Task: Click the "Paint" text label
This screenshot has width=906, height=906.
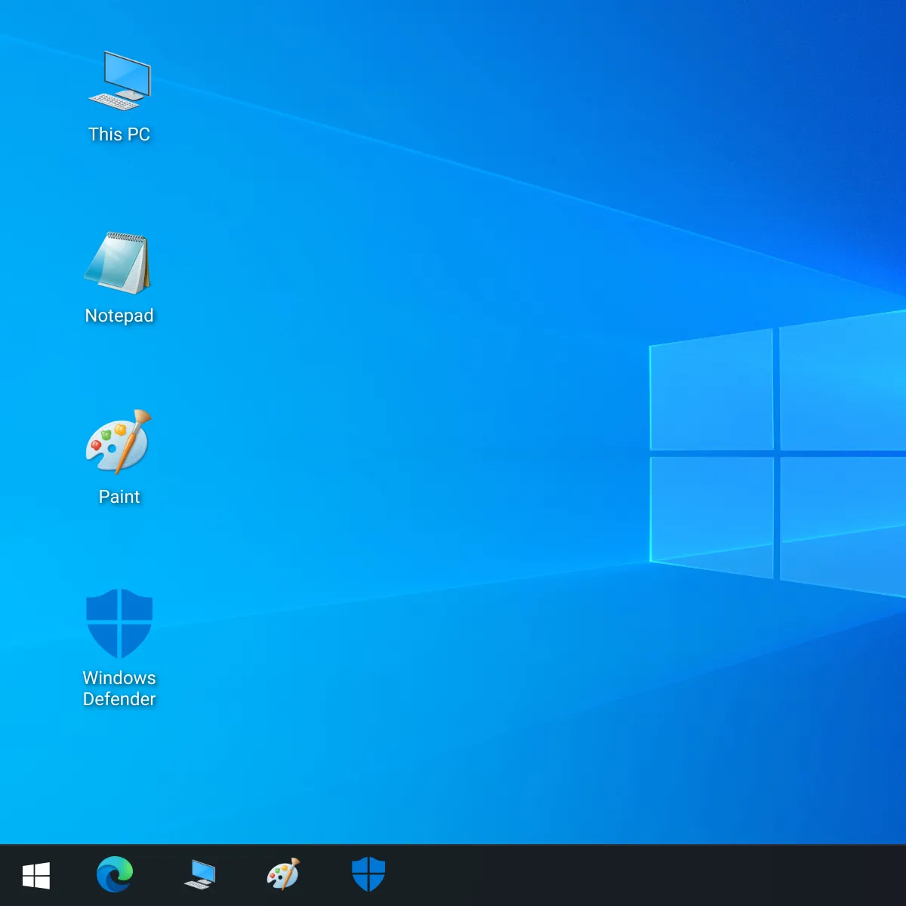Action: [x=119, y=497]
